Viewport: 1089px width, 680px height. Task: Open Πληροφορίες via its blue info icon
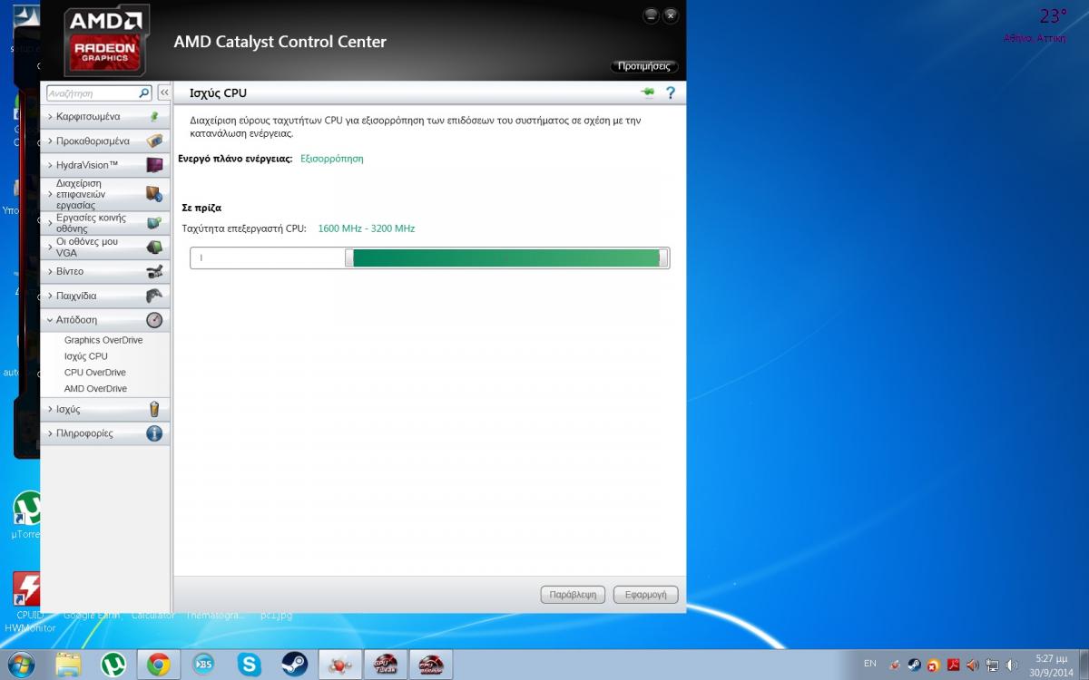coord(154,433)
